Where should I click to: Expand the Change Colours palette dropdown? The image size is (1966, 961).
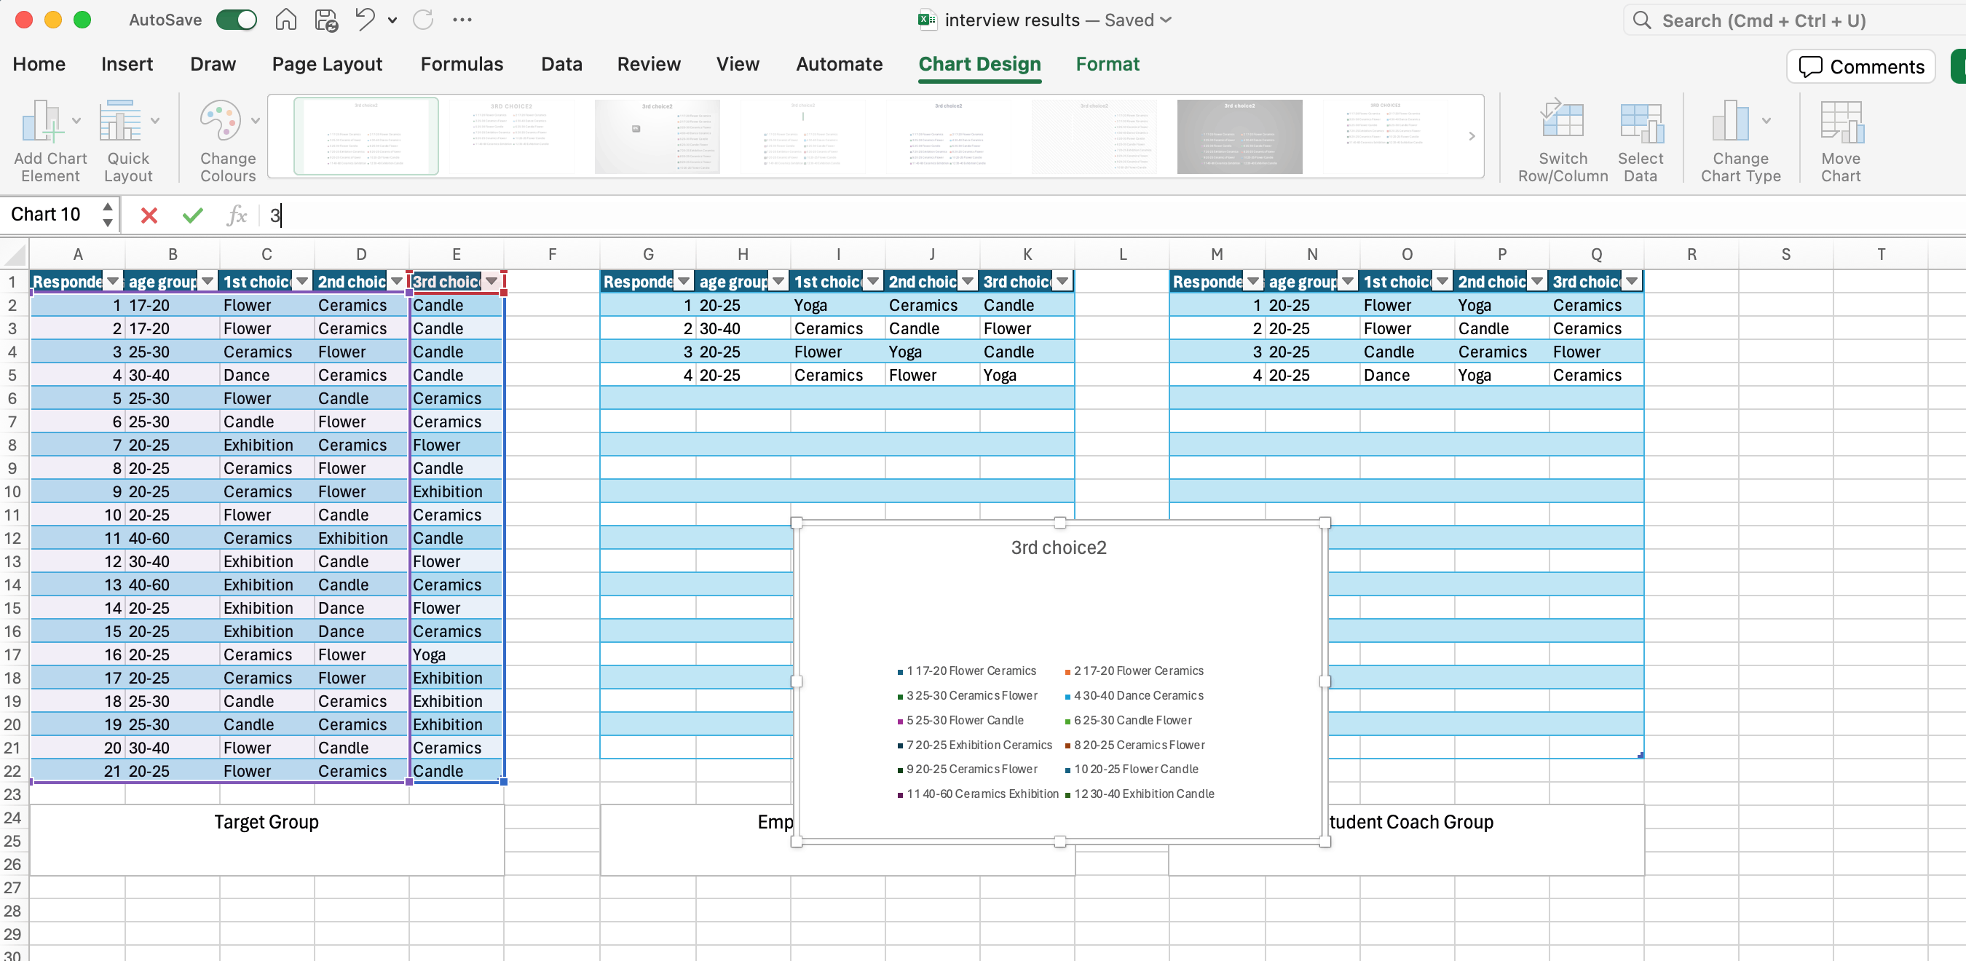pos(255,121)
